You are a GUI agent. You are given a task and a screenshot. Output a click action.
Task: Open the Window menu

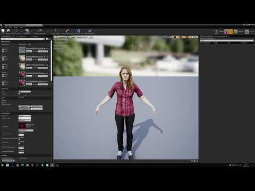coord(16,28)
